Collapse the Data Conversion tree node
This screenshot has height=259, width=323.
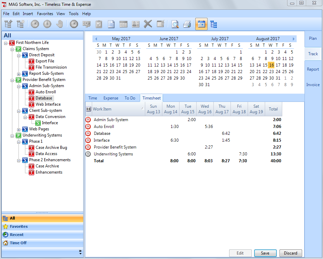pos(25,117)
